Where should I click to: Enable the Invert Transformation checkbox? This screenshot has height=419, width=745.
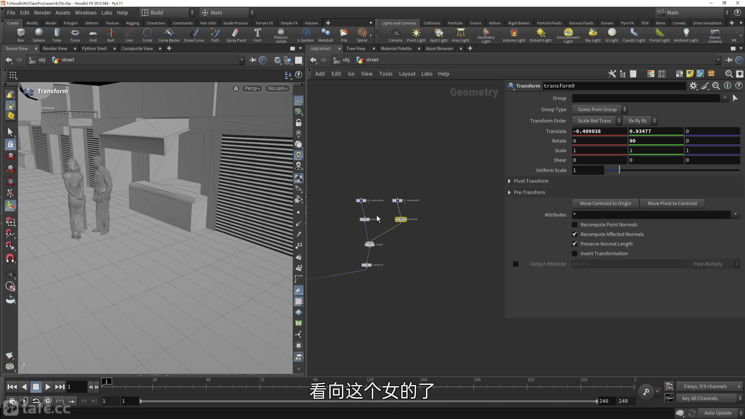click(574, 253)
